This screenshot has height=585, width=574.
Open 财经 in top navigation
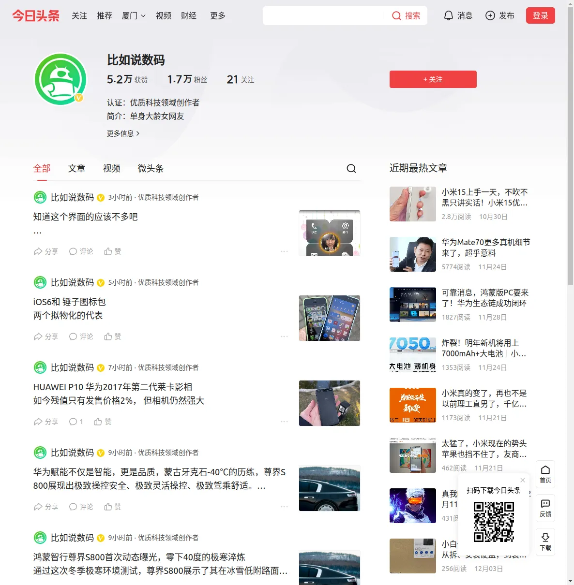tap(189, 15)
